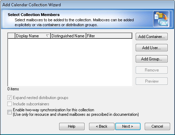
Task: Click the Remove button
Action: pyautogui.click(x=152, y=70)
